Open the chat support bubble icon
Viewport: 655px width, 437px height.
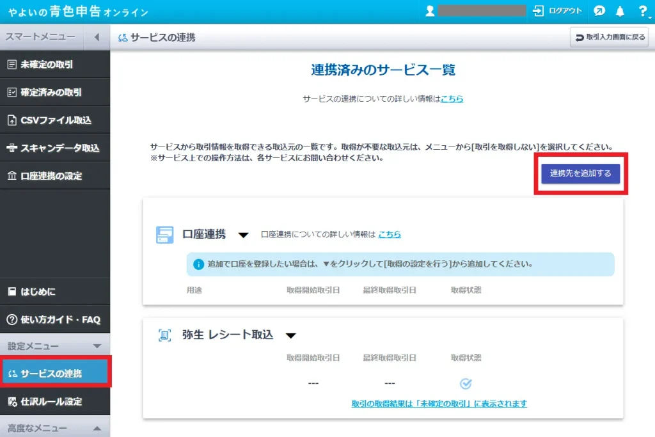click(599, 12)
